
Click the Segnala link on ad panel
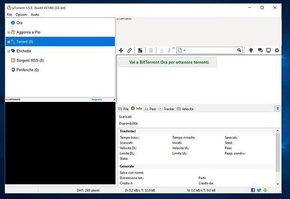[97, 99]
